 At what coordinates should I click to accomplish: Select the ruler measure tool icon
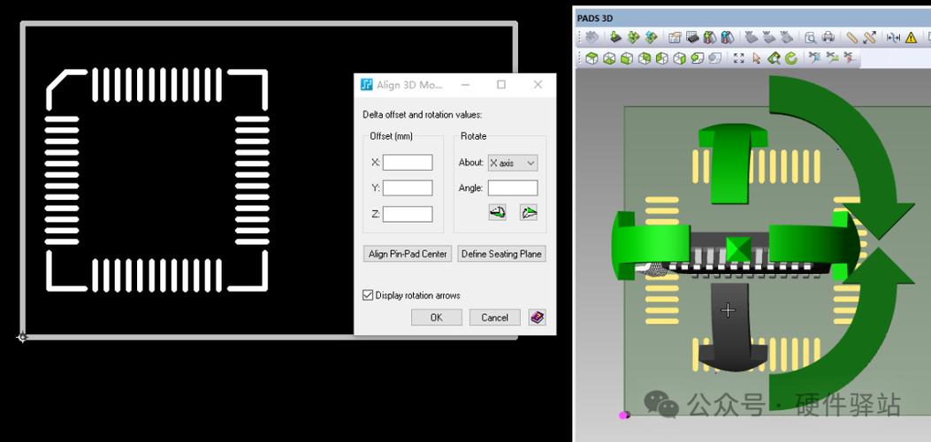[852, 37]
